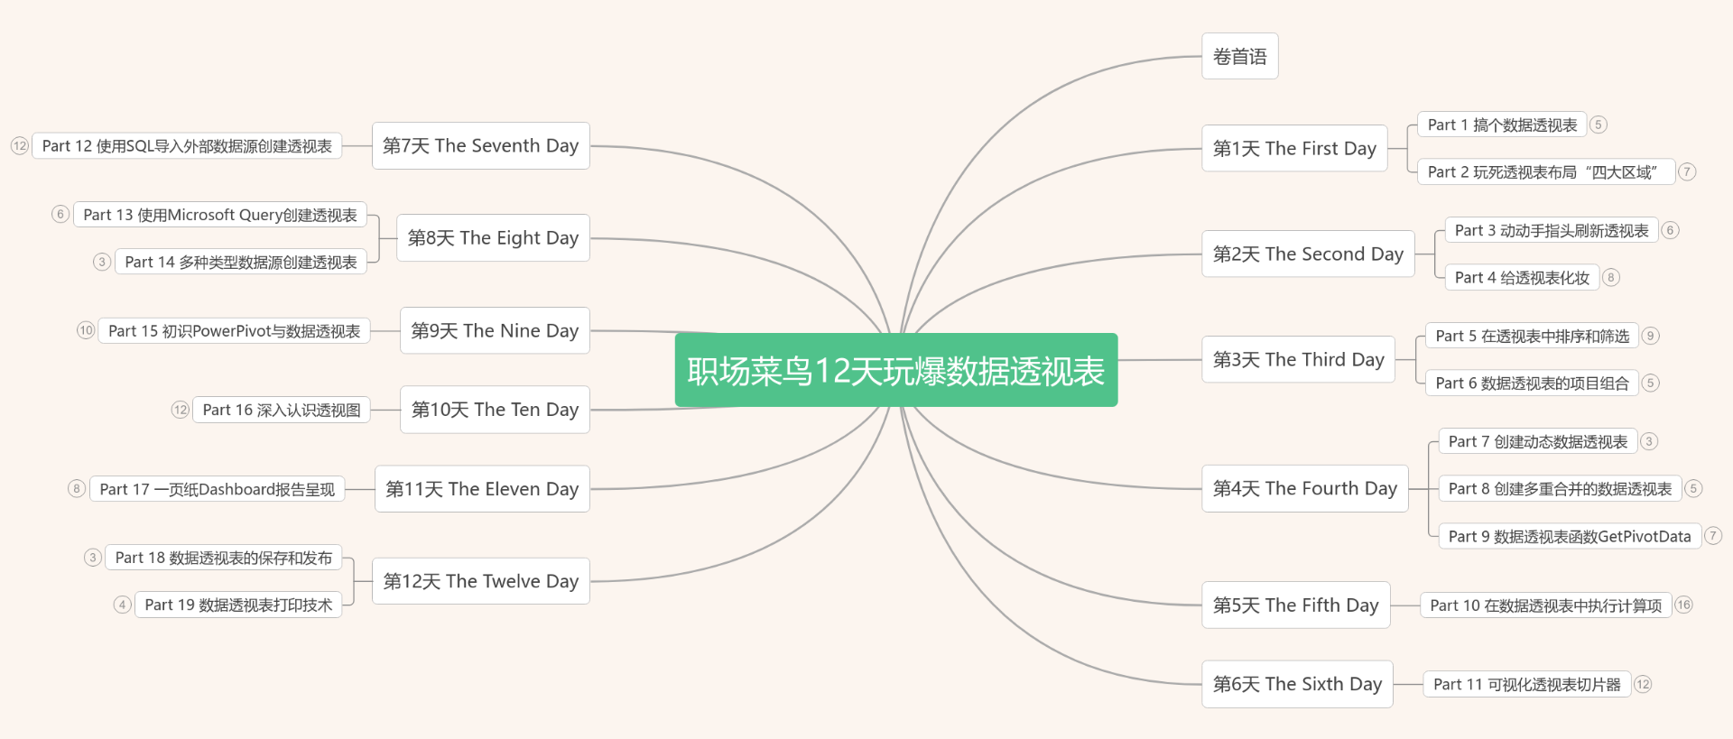Expand the count badge next to Part 5

click(x=1650, y=336)
